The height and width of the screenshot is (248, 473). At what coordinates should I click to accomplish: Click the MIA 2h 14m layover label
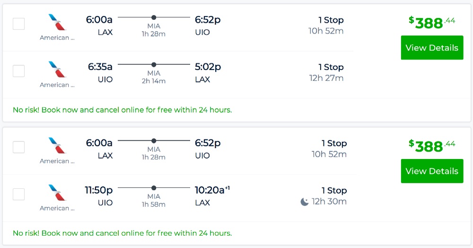tap(154, 77)
